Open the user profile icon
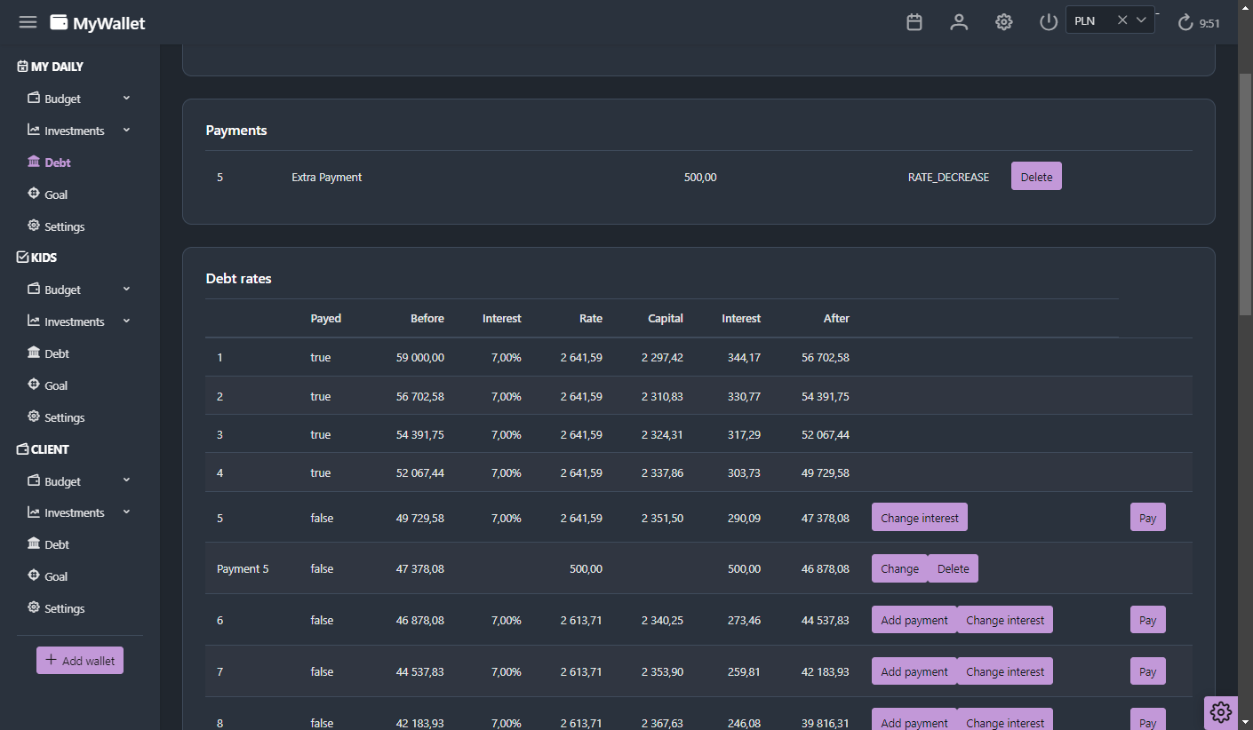Viewport: 1253px width, 730px height. [x=959, y=22]
